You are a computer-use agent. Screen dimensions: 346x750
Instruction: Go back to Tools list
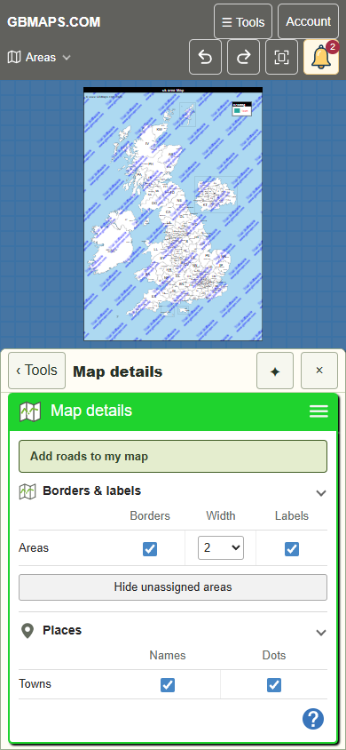(36, 371)
